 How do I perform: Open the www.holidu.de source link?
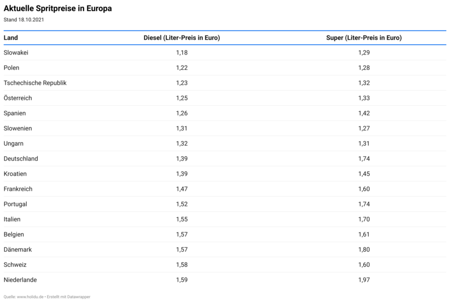pos(30,296)
